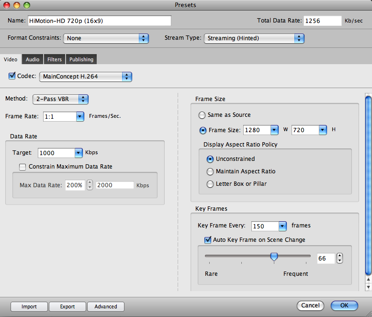
Task: Click the vertical scrollbar thumb
Action: 368,185
